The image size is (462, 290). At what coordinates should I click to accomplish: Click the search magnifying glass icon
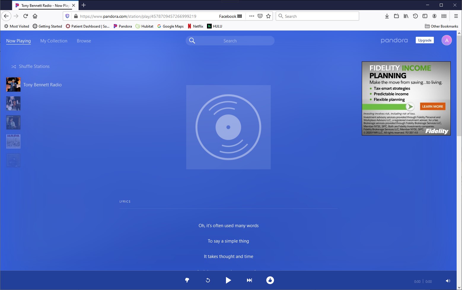[x=192, y=41]
